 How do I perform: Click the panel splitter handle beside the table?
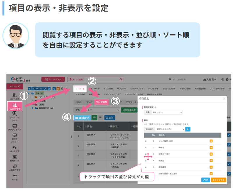71,137
